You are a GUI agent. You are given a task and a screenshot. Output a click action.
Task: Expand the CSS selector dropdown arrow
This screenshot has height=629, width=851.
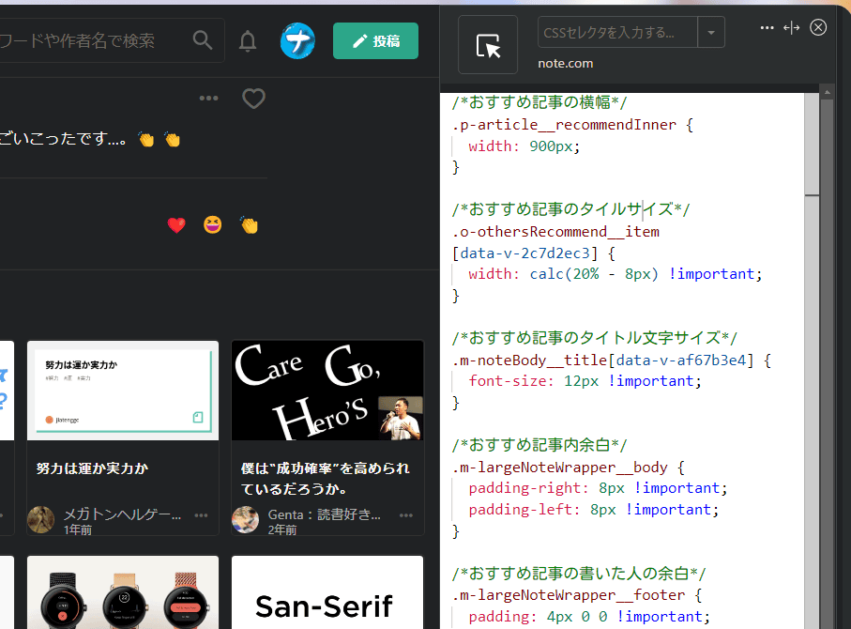(711, 32)
